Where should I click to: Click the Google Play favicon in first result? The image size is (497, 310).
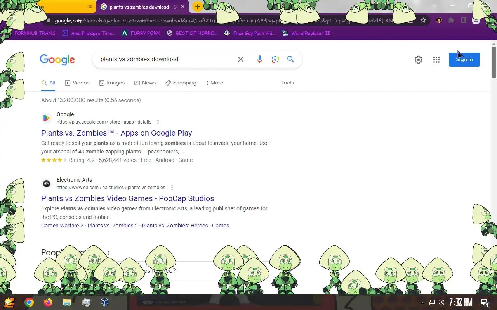47,118
